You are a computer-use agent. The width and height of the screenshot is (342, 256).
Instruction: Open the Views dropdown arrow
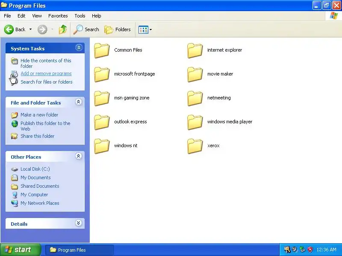(150, 29)
